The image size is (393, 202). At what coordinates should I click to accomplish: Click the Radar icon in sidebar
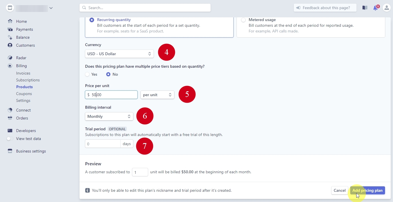(x=10, y=58)
